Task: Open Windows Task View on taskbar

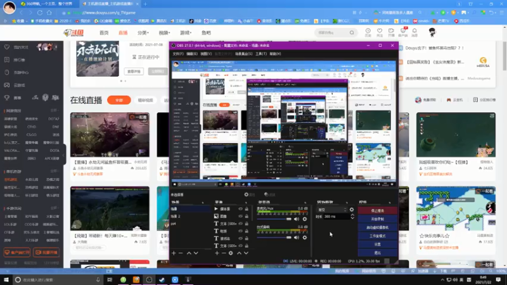Action: click(110, 279)
